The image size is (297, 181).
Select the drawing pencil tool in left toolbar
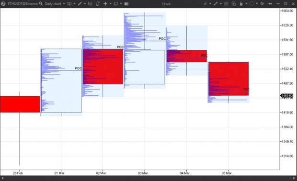(80, 4)
